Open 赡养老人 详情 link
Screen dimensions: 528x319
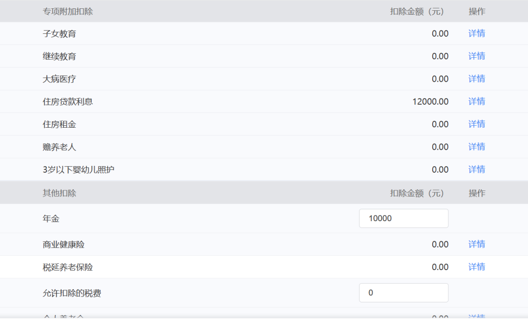click(477, 147)
